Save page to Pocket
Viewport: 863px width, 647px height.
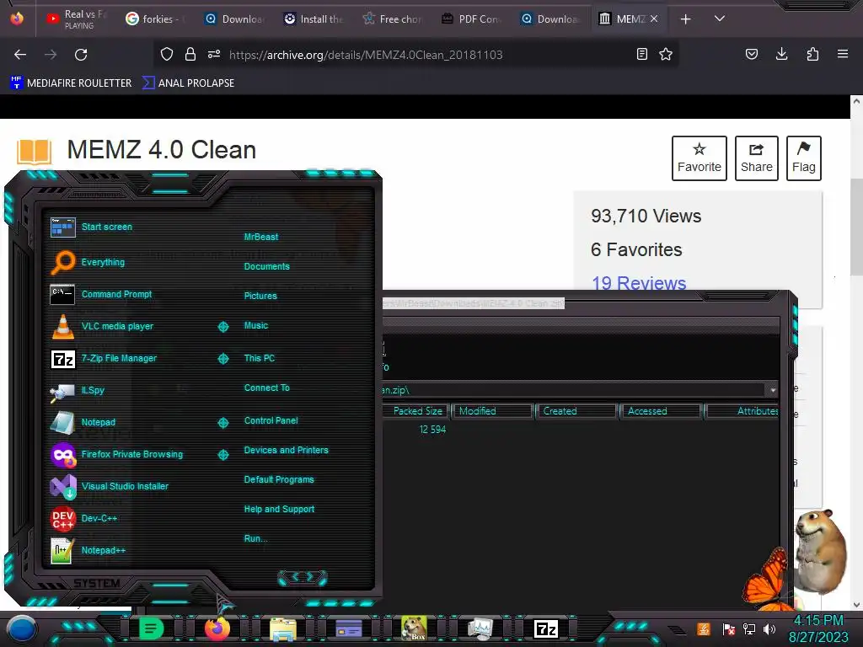coord(751,54)
